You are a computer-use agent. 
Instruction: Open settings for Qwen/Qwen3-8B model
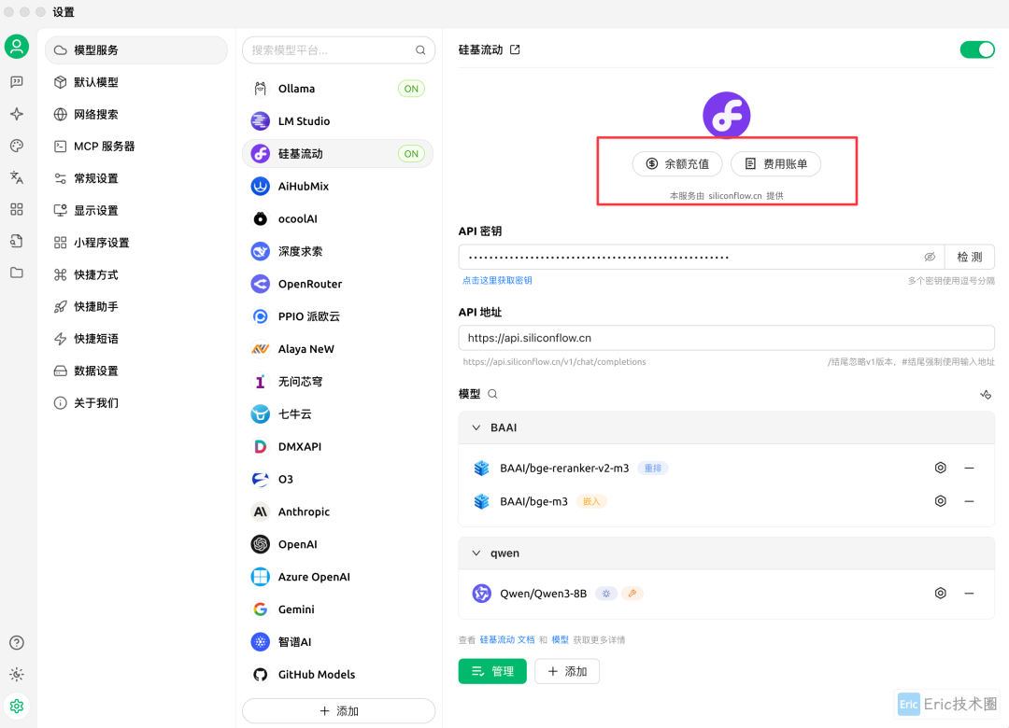click(940, 593)
